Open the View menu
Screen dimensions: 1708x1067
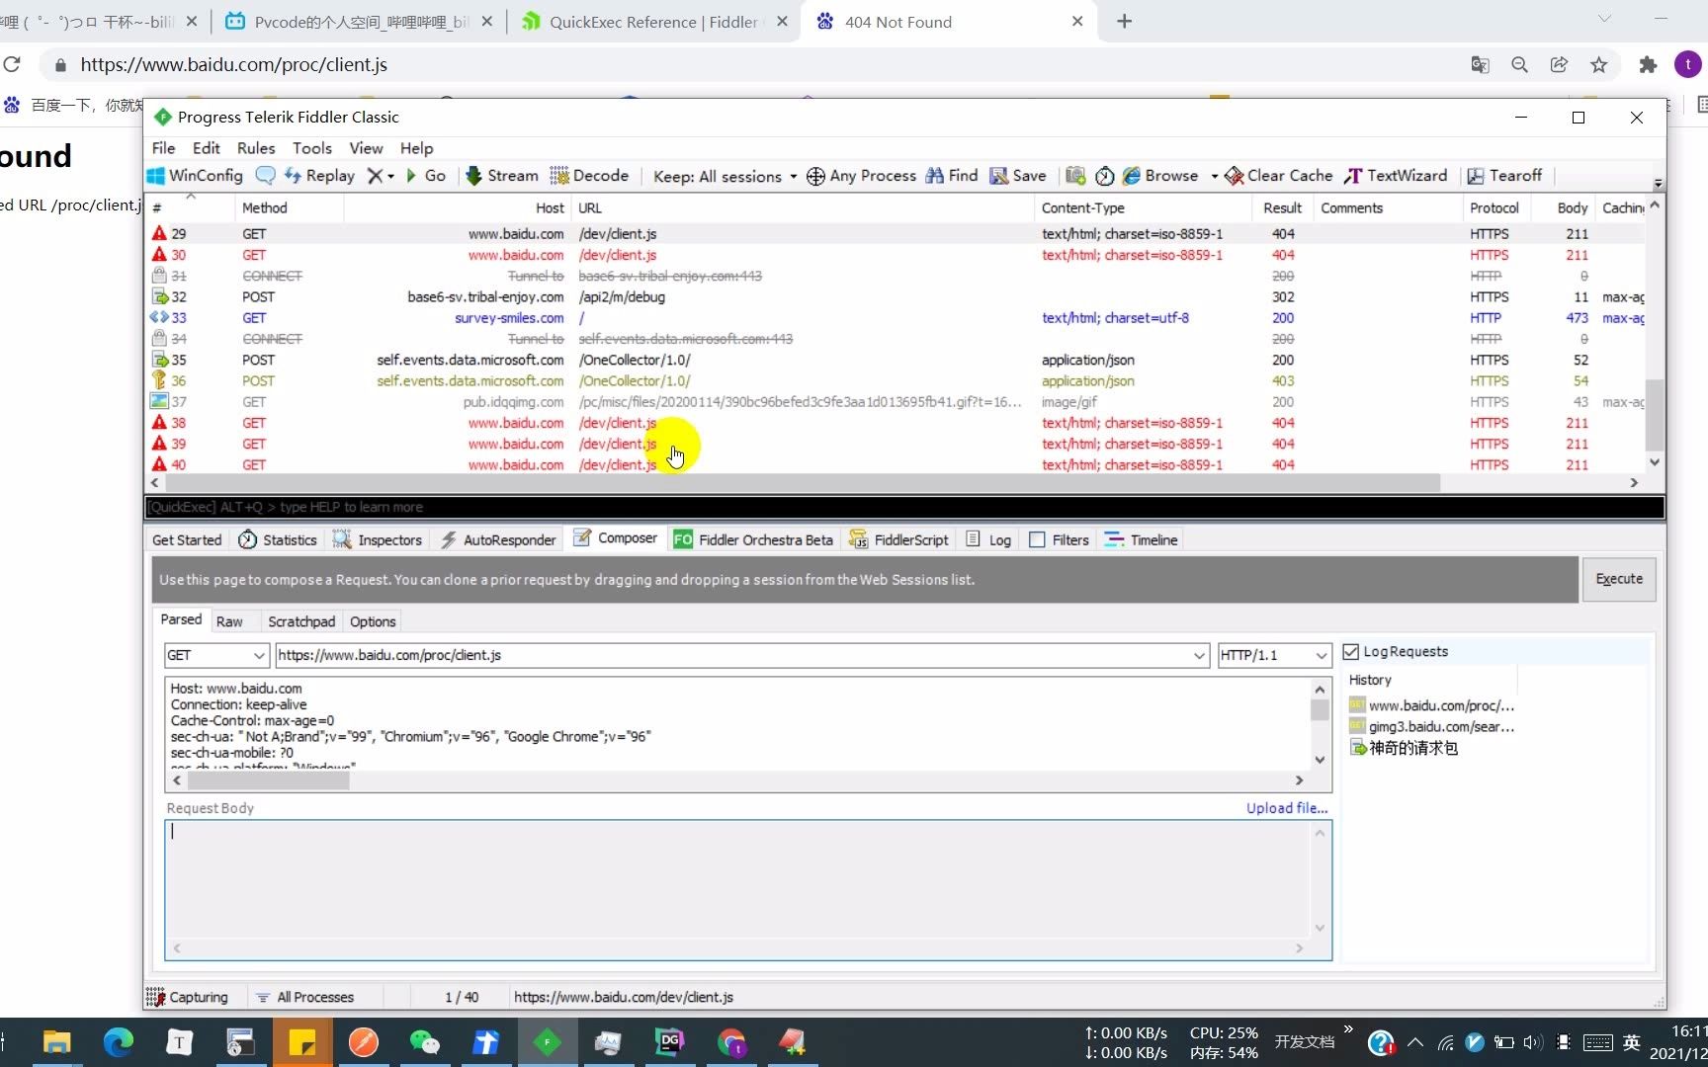(x=366, y=147)
